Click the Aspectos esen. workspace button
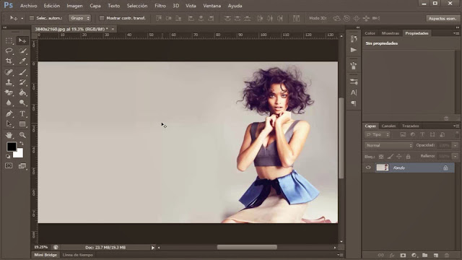Screen dimensions: 462x260 click(443, 18)
